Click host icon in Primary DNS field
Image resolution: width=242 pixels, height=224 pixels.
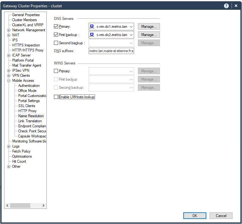point(92,27)
